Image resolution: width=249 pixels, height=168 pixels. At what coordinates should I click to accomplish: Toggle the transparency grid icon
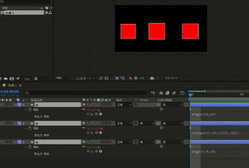[106, 78]
